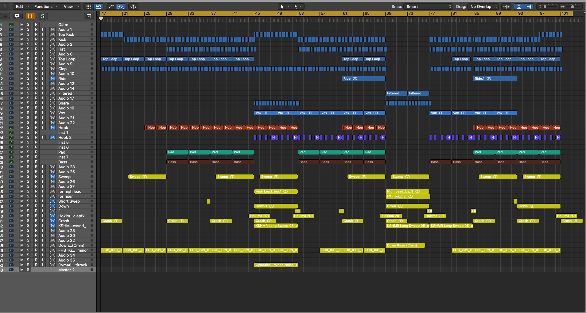
Task: Mute the Hokim...clapfx track
Action: coord(22,216)
